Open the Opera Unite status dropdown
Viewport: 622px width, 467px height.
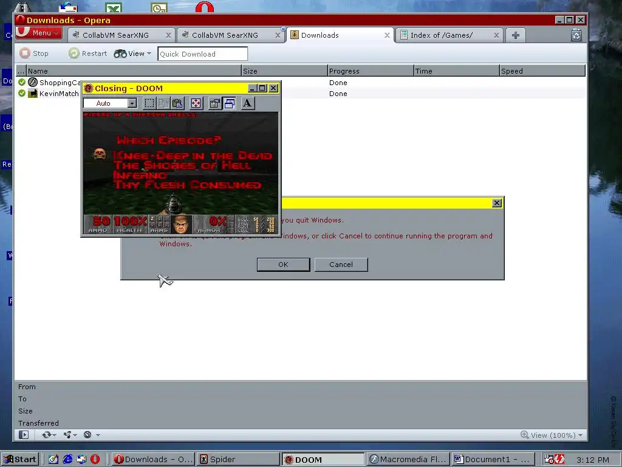tap(70, 435)
